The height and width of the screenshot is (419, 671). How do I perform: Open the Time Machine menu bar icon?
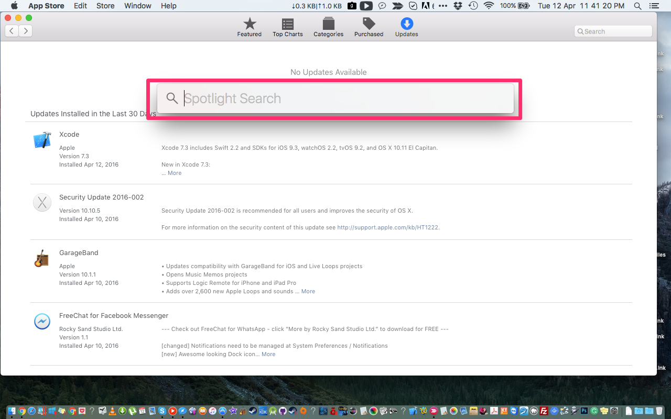tap(473, 6)
